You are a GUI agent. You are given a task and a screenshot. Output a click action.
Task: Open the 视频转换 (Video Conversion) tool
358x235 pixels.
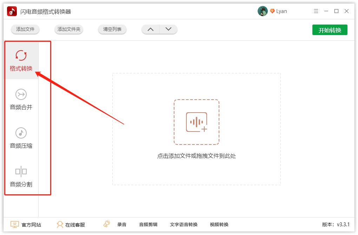click(220, 224)
